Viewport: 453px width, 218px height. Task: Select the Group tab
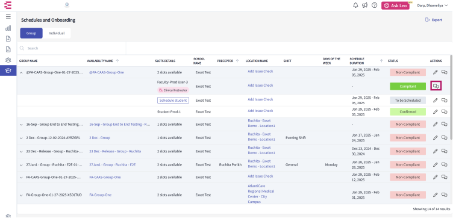[31, 33]
